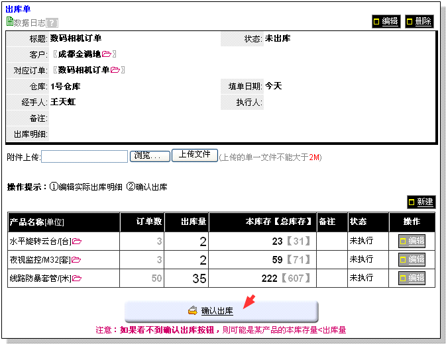
Task: Click the 浏览 file browse button
Action: [149, 156]
